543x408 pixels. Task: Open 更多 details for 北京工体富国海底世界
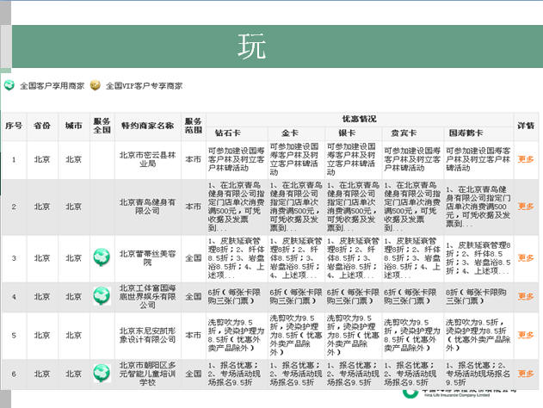tap(525, 296)
